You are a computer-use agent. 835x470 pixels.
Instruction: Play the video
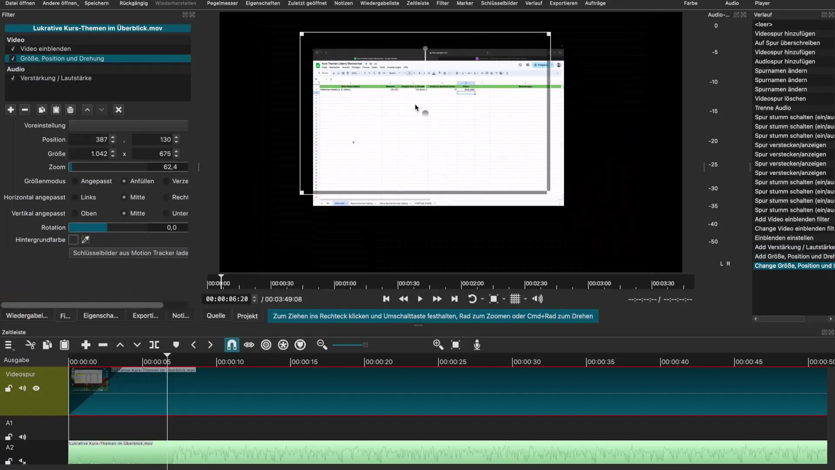coord(420,299)
